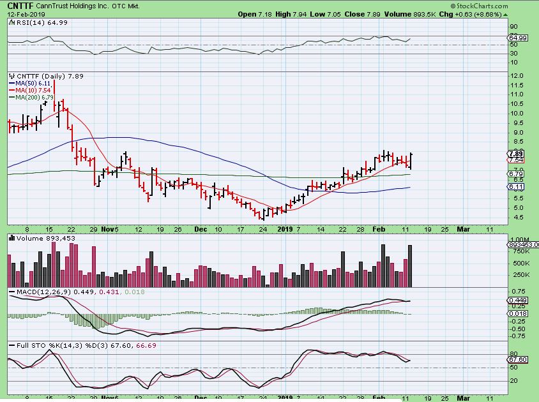
Task: Click the 12.0 price level on right axis
Action: pyautogui.click(x=517, y=76)
